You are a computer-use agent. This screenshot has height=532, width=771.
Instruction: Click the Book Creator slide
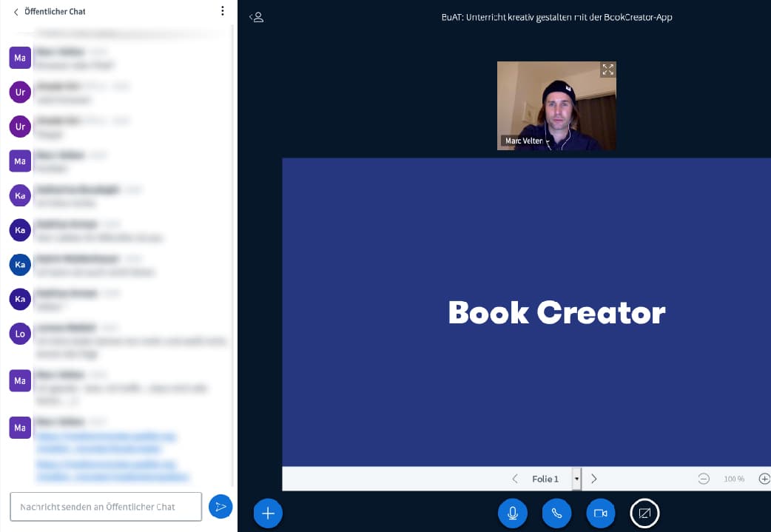pos(526,312)
